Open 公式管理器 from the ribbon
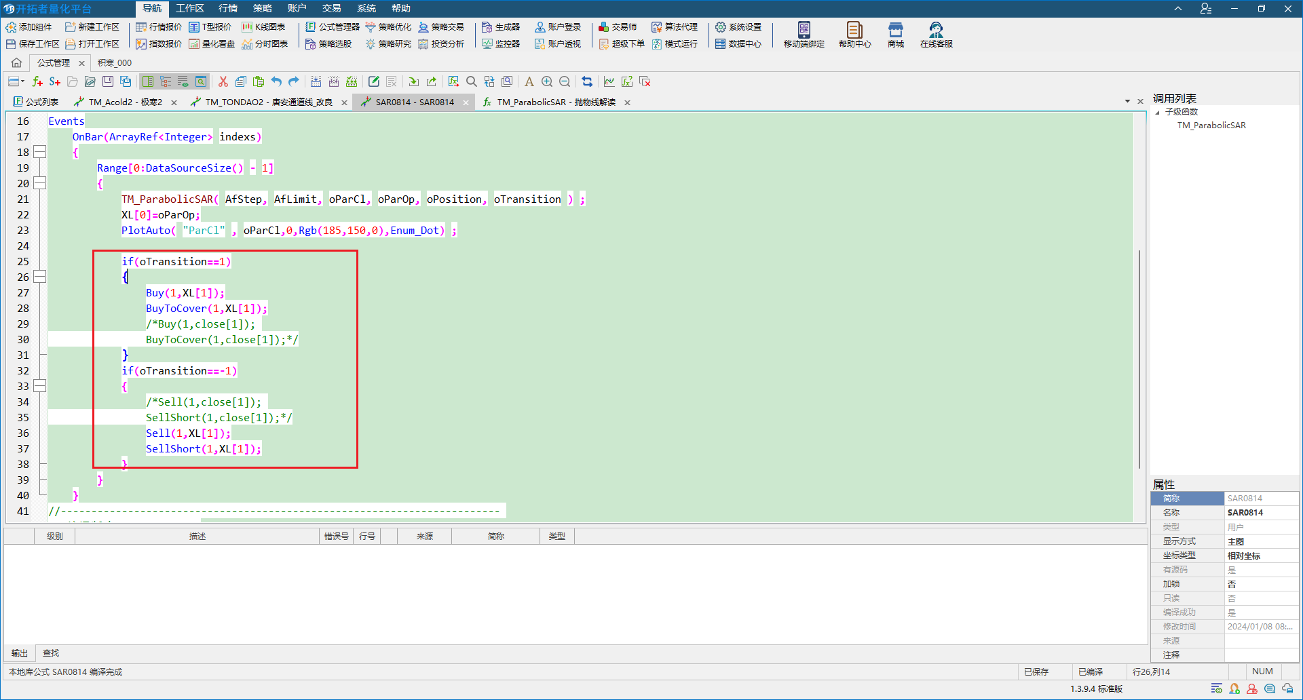The image size is (1303, 700). tap(333, 27)
